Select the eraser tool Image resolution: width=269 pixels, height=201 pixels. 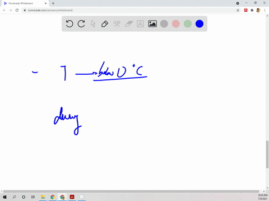pyautogui.click(x=128, y=24)
